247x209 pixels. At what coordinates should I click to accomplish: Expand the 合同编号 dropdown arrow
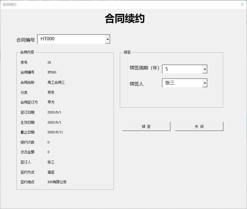108,39
